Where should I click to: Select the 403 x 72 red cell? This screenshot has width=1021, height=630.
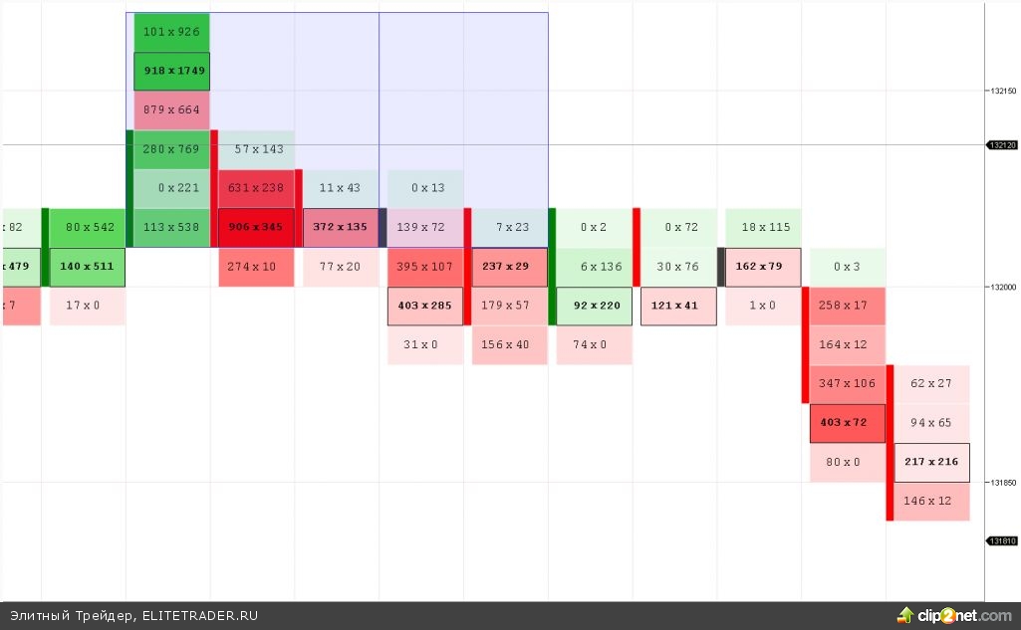[x=847, y=423]
